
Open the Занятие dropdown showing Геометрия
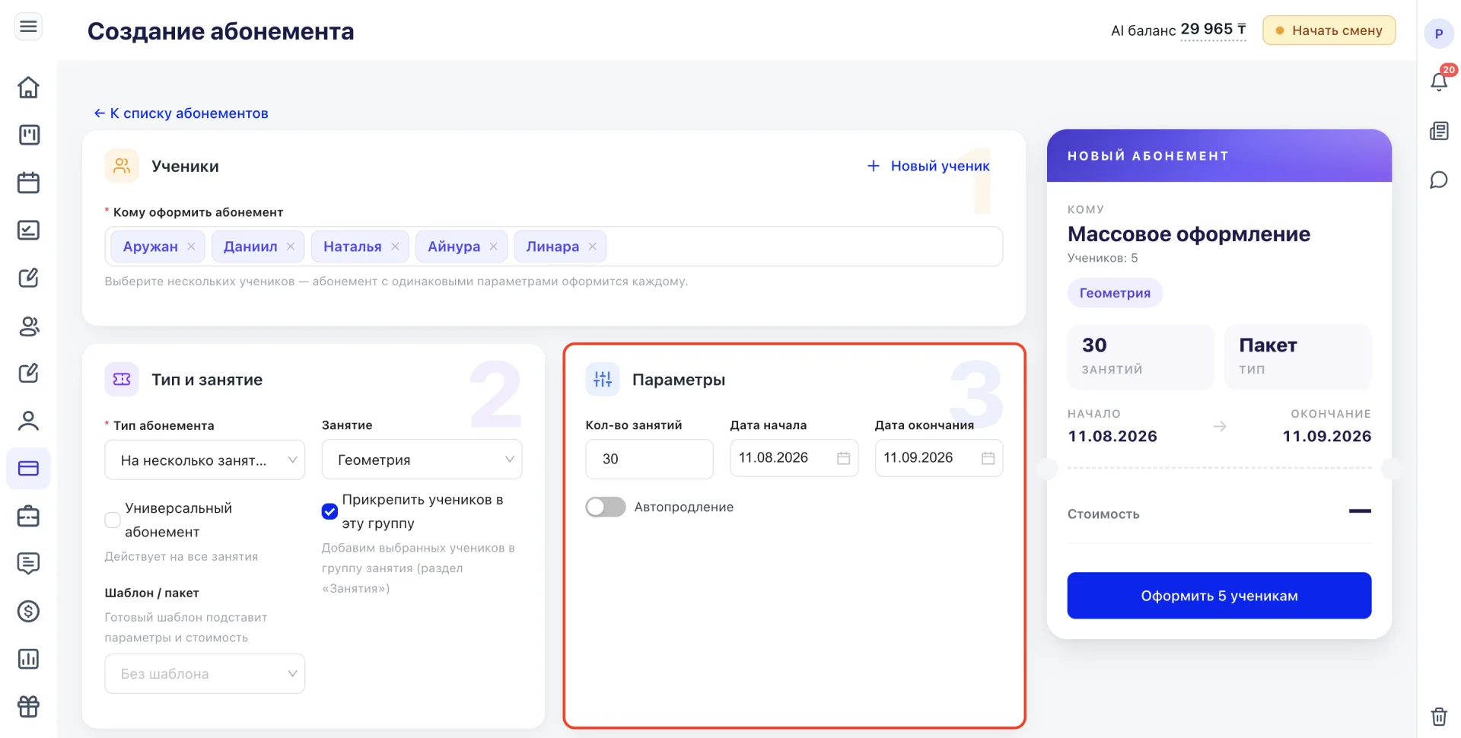tap(422, 460)
